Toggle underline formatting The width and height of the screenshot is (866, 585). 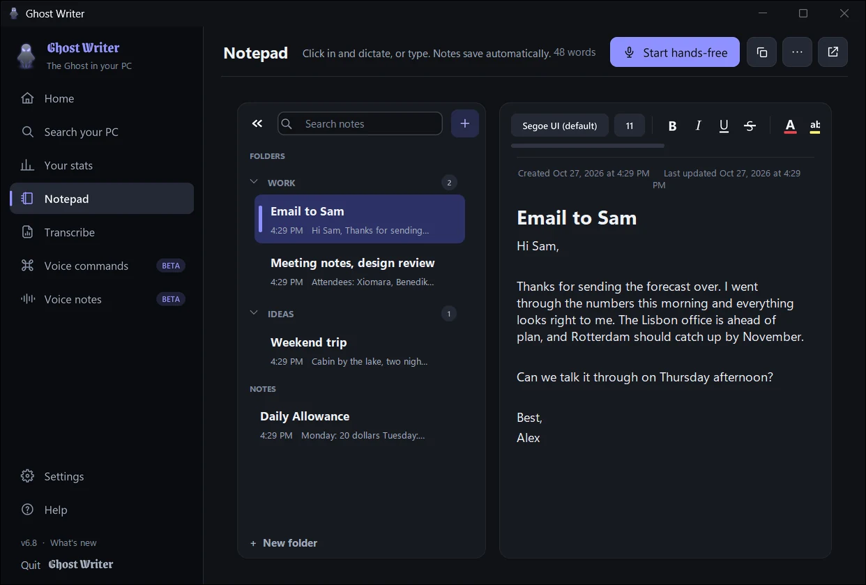point(724,126)
